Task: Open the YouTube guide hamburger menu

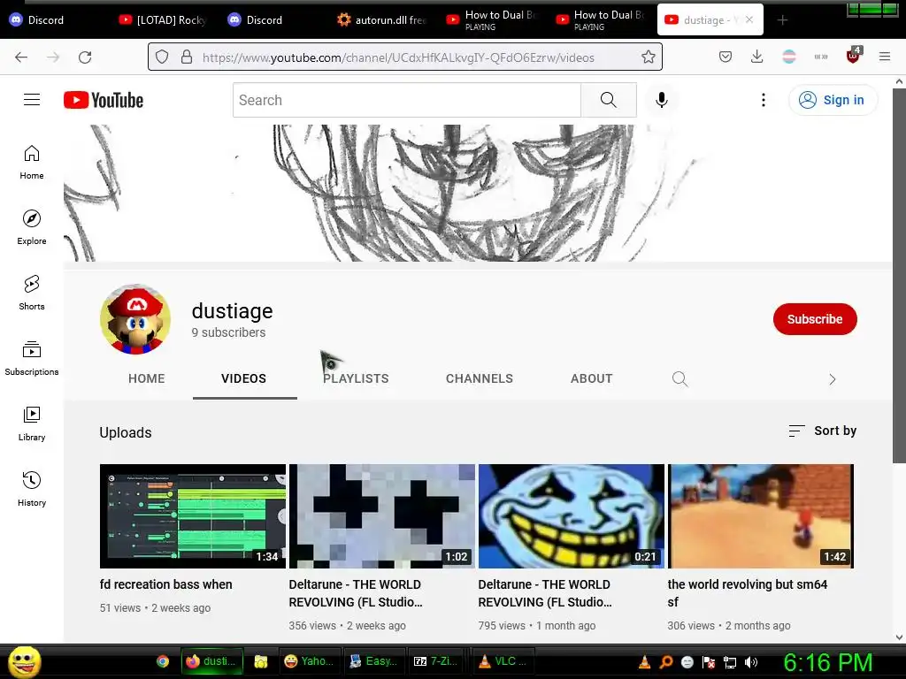Action: [32, 100]
